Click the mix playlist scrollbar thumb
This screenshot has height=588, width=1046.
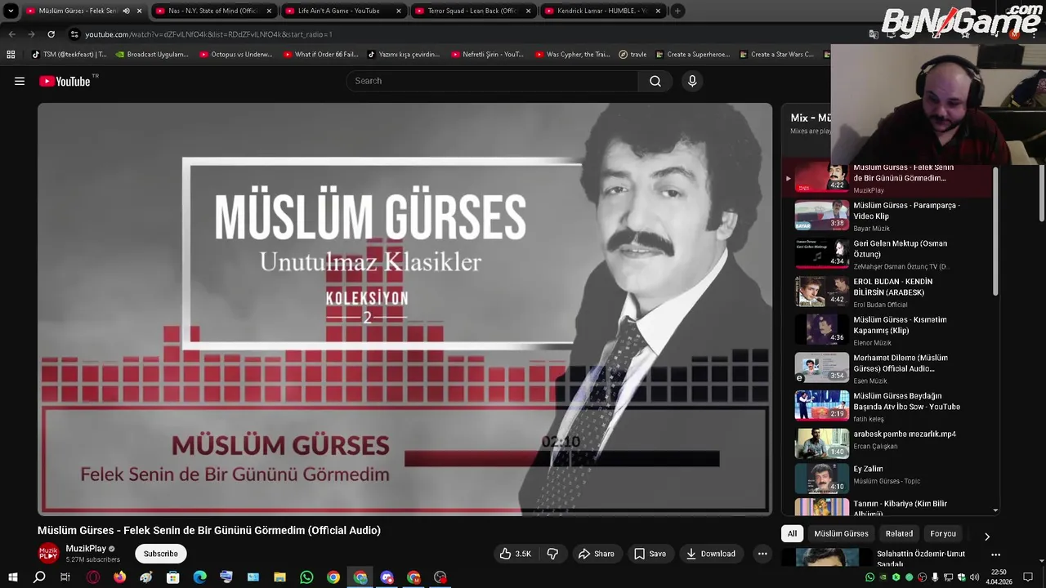995,232
